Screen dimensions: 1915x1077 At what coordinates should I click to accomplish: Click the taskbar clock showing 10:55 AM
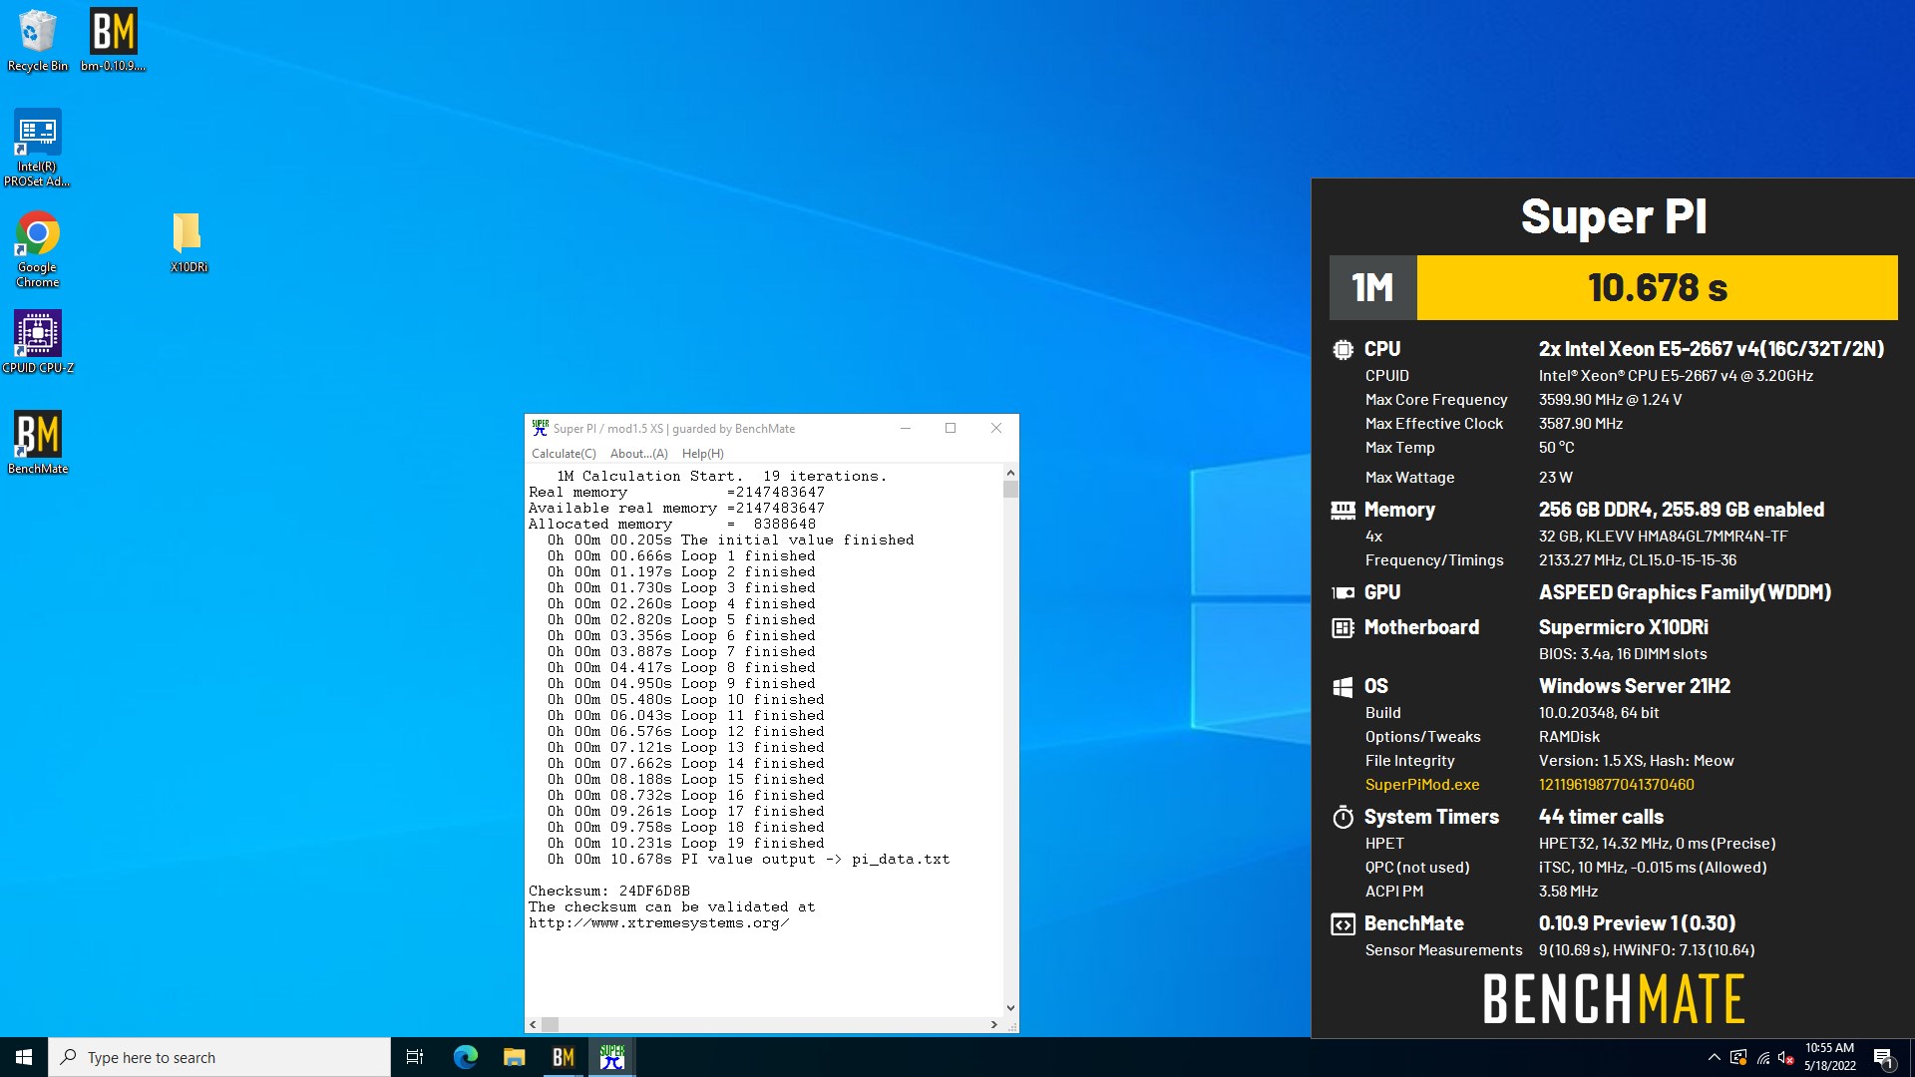[1829, 1057]
